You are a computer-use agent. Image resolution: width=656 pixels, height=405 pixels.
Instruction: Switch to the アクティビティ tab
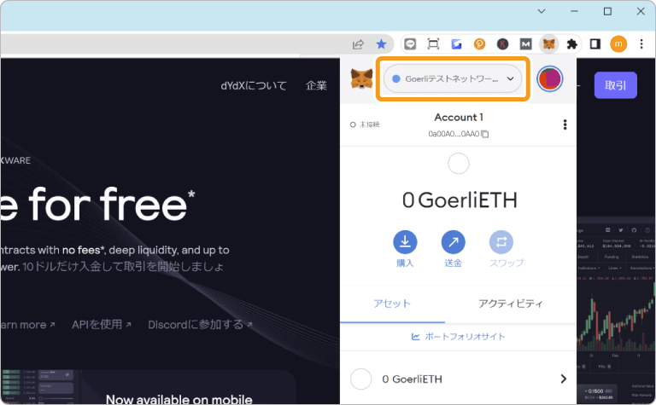[511, 304]
